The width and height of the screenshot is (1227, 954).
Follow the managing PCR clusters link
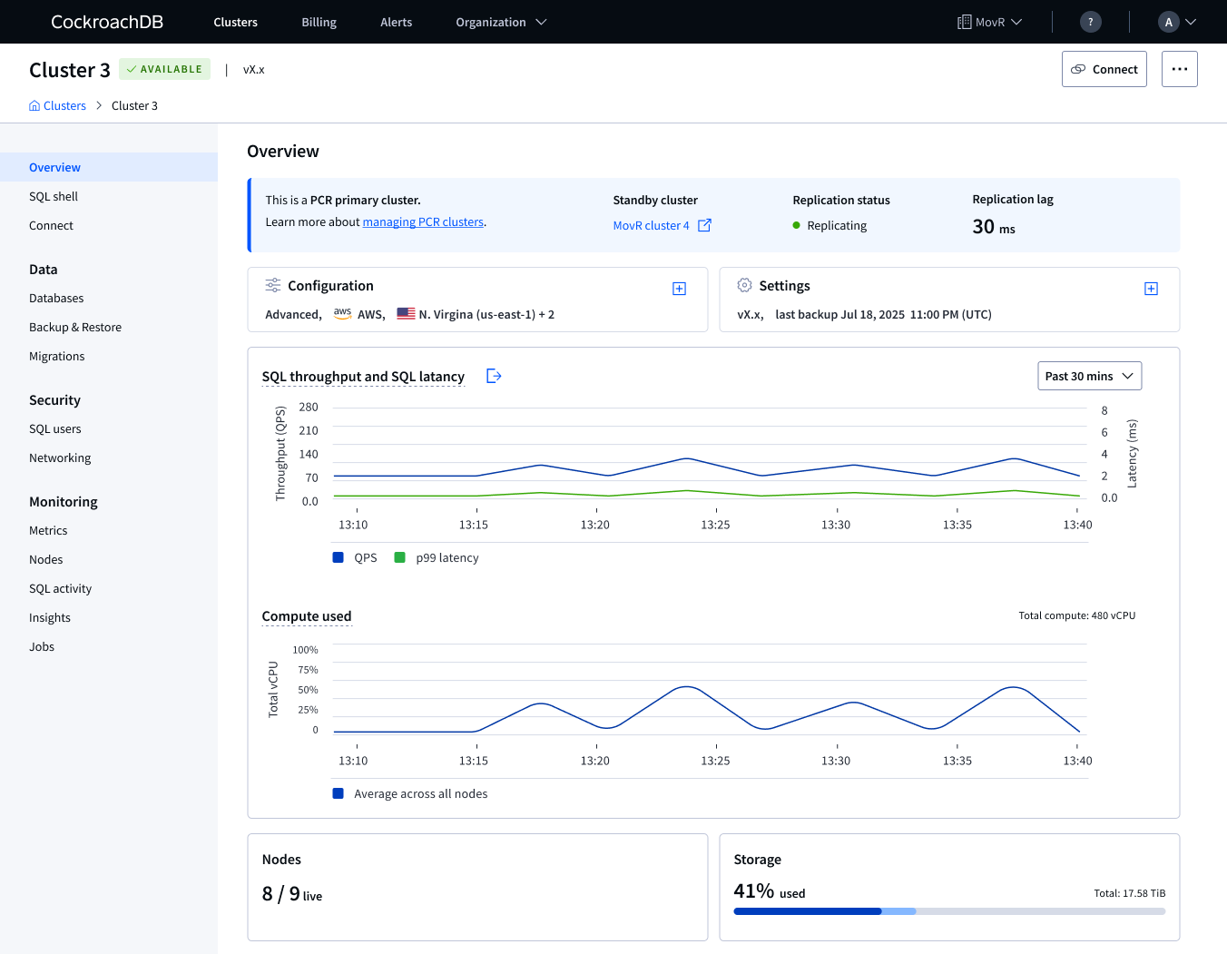[423, 221]
